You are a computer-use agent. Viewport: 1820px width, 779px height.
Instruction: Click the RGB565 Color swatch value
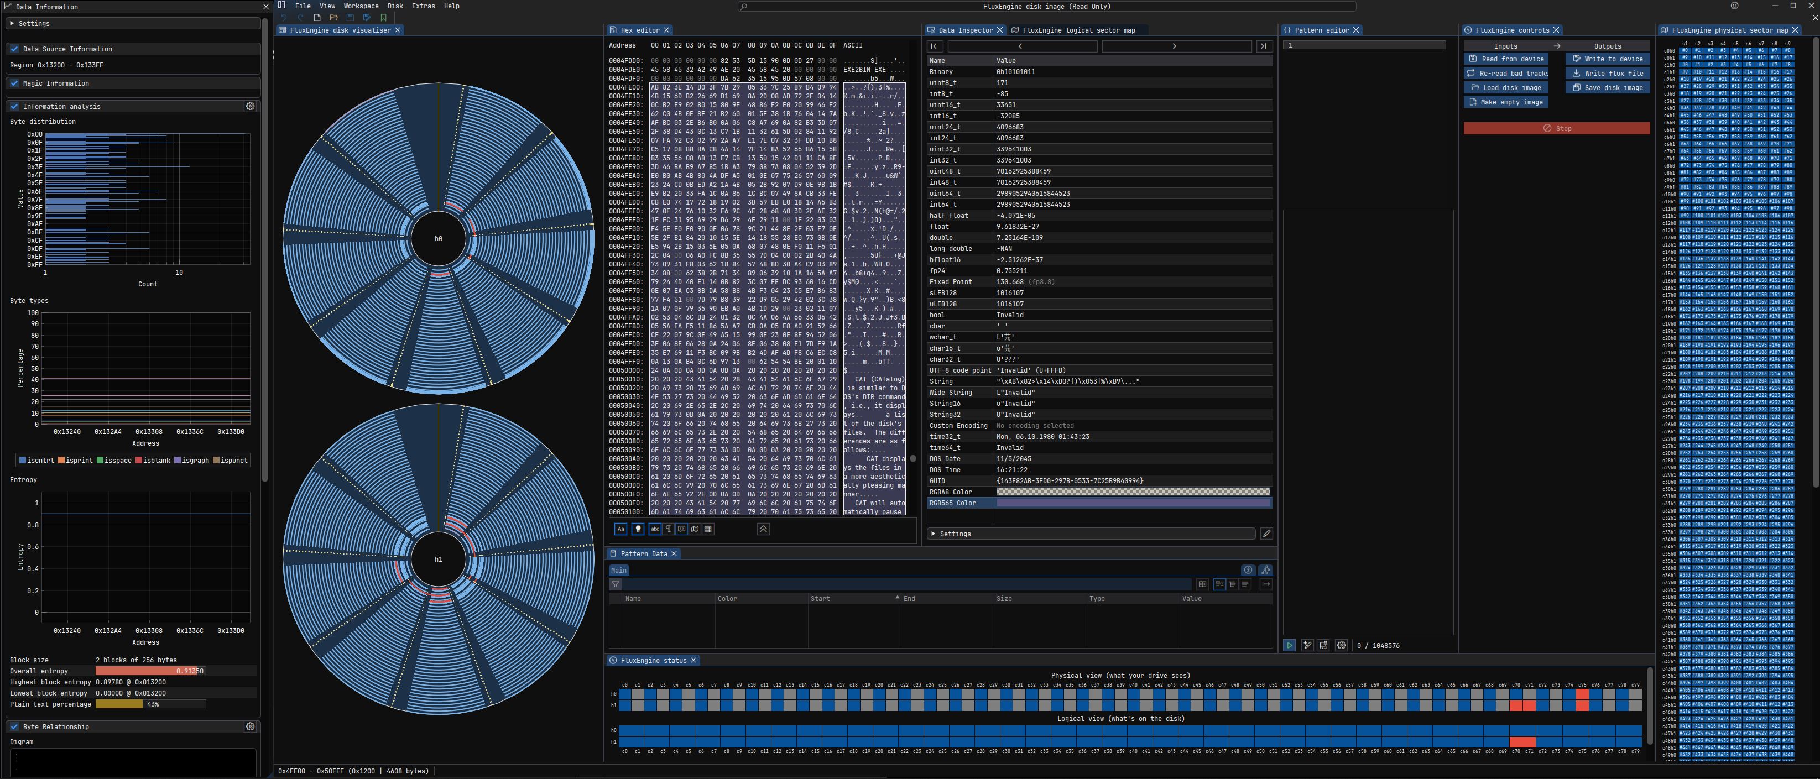click(1133, 503)
